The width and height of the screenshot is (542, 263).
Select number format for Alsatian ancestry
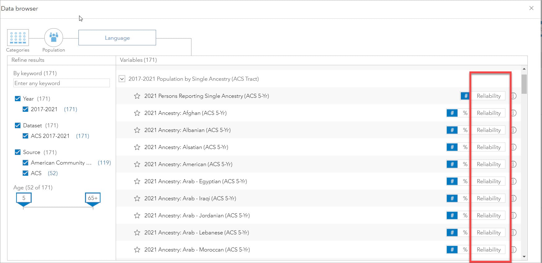pos(452,147)
